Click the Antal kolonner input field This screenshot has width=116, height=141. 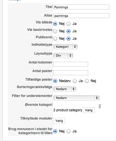point(71,64)
